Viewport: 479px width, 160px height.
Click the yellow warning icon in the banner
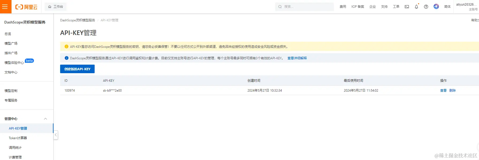pyautogui.click(x=67, y=46)
